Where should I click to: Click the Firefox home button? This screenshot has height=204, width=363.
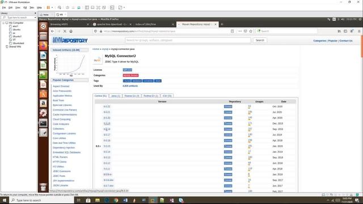(x=71, y=31)
